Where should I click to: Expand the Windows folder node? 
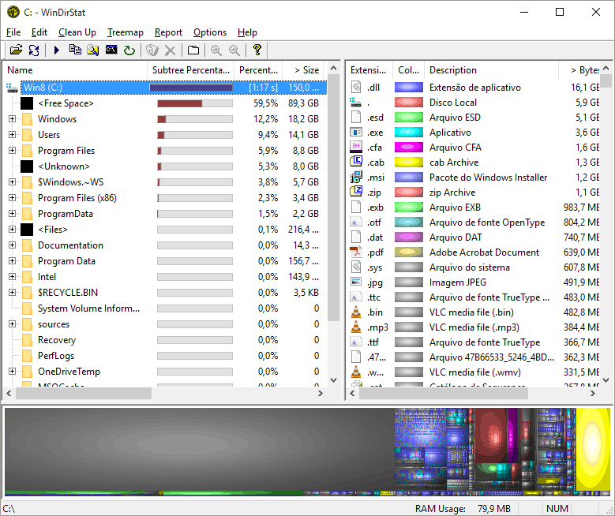(12, 119)
